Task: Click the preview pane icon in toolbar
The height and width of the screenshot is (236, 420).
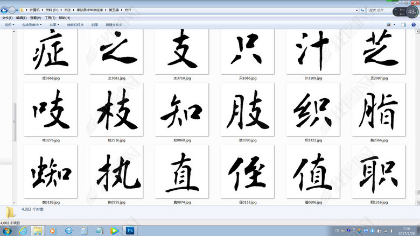Action: pos(404,25)
